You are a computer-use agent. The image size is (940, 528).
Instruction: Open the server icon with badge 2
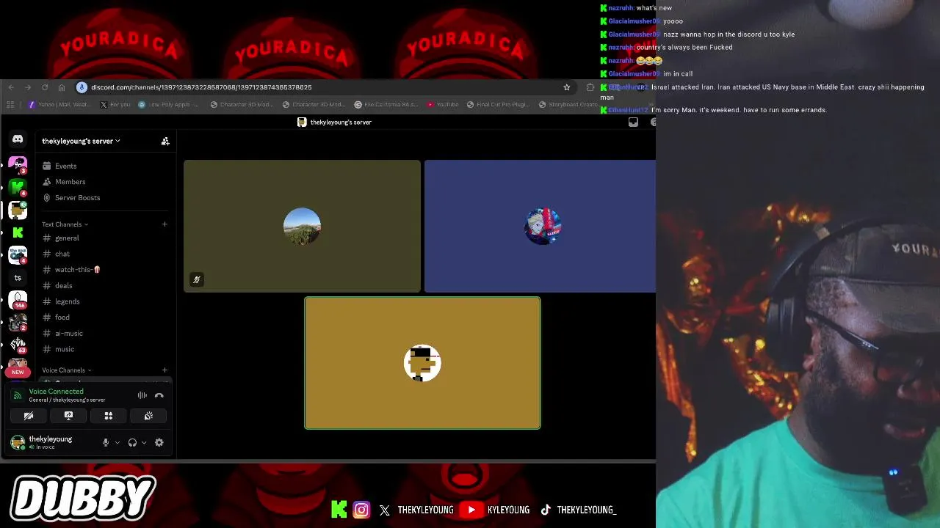click(18, 322)
